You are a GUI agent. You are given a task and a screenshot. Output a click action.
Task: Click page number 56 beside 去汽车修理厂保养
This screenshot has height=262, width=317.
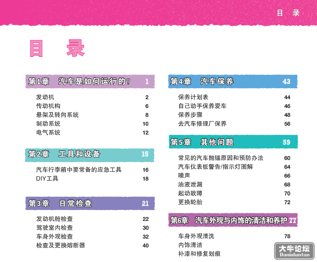[287, 124]
